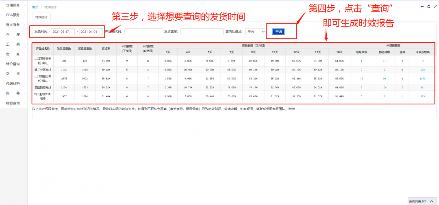Open the 任务列表 0/4 panel label
439x205 pixels.
coord(417,201)
